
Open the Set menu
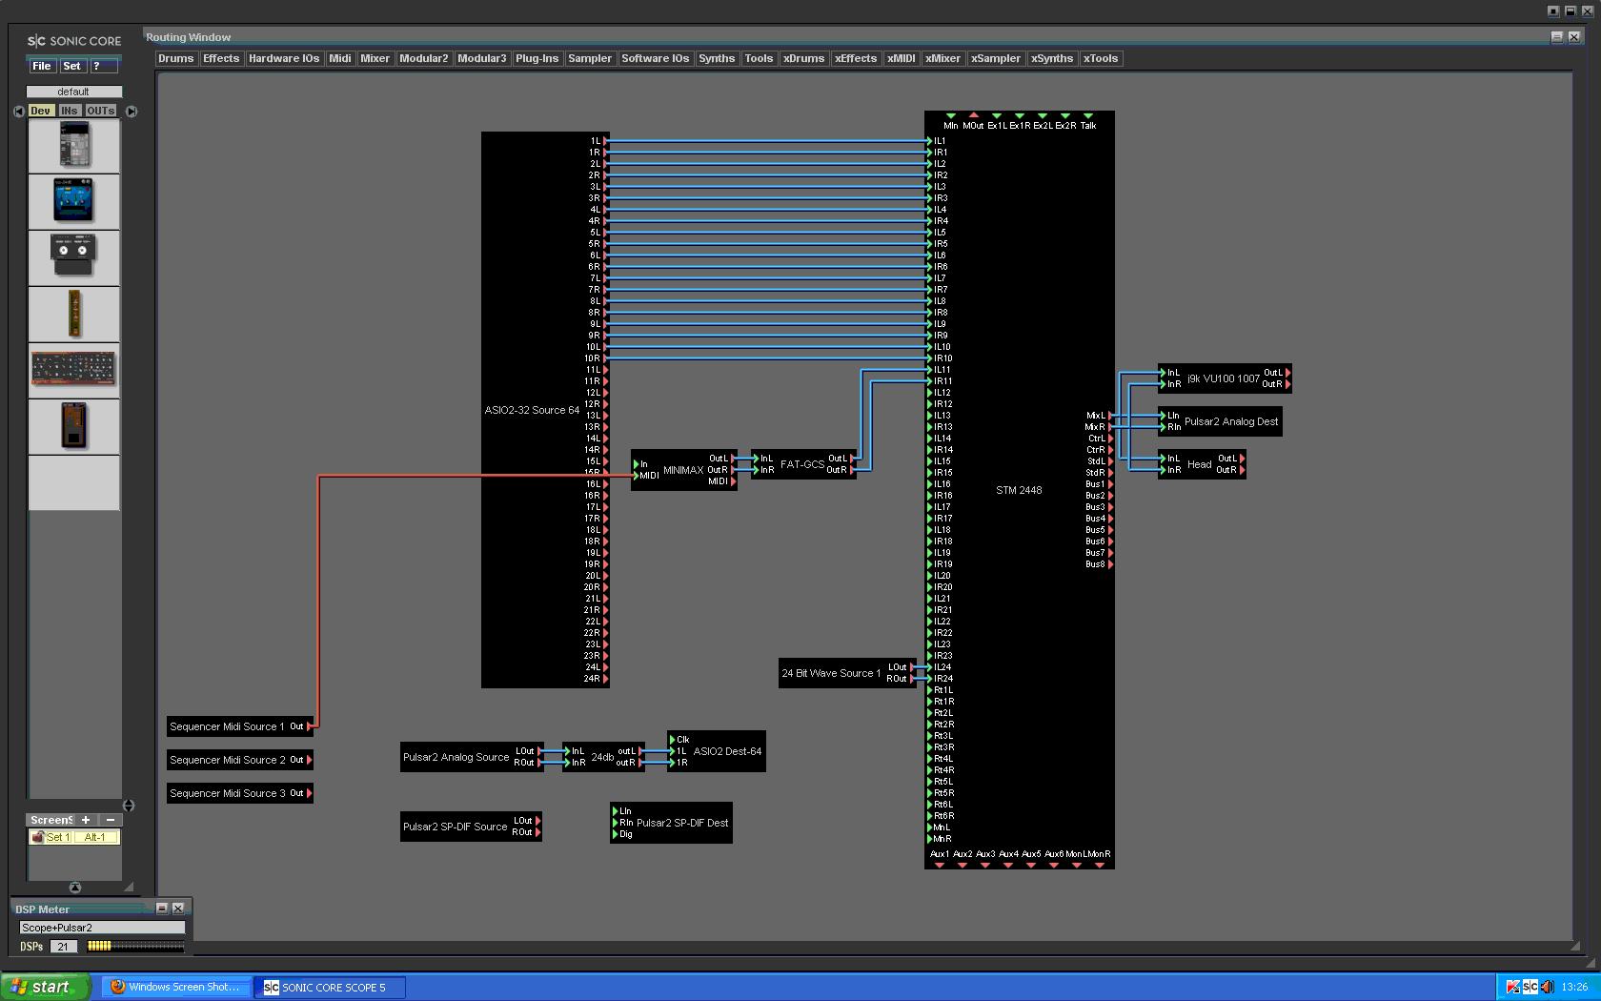71,66
